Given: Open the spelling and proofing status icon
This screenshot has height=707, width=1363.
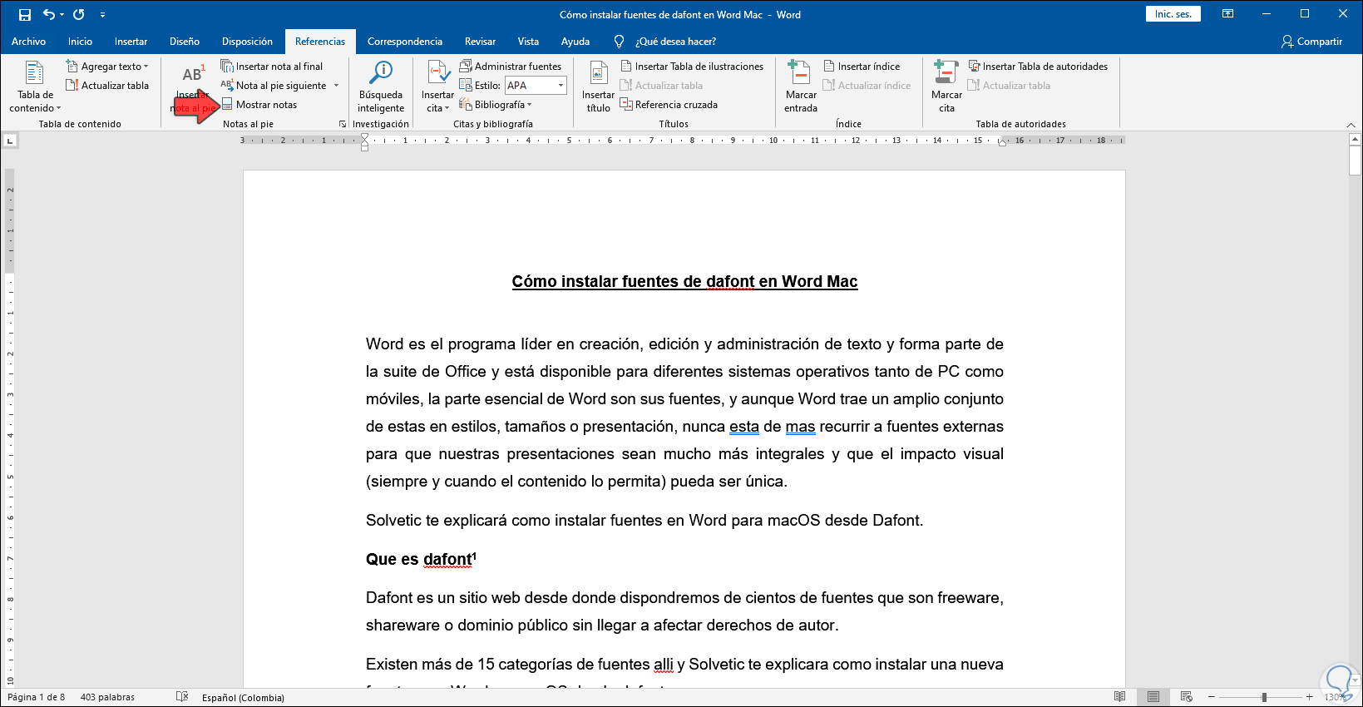Looking at the screenshot, I should 182,697.
